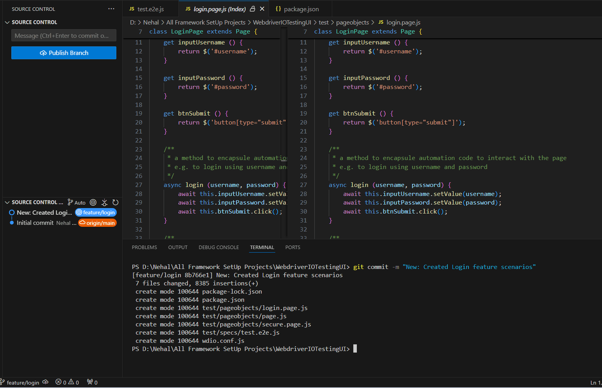Select the 'New: Created Logi...' commit entry
Screen dimensions: 602x388
pos(44,212)
